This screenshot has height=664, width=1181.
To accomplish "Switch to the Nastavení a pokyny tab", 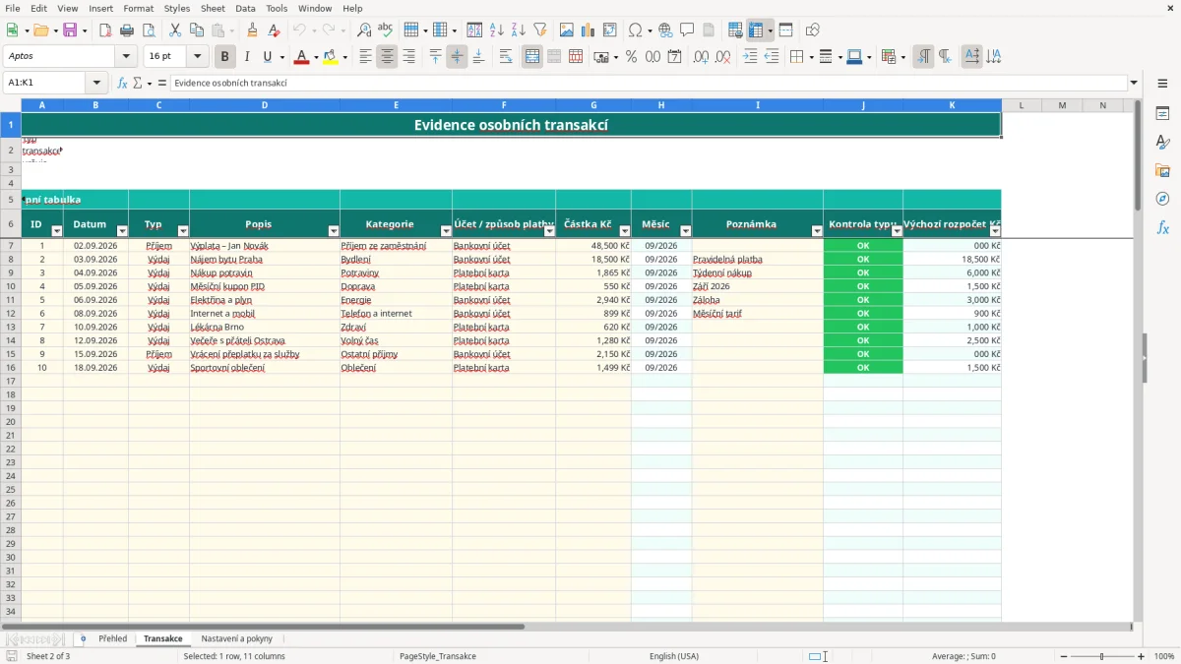I will [237, 638].
